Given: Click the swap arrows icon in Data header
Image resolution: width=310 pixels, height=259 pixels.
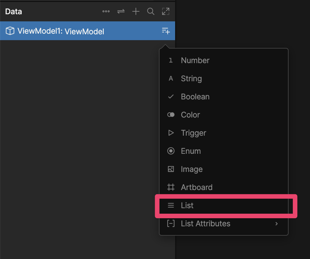Looking at the screenshot, I should (x=121, y=11).
